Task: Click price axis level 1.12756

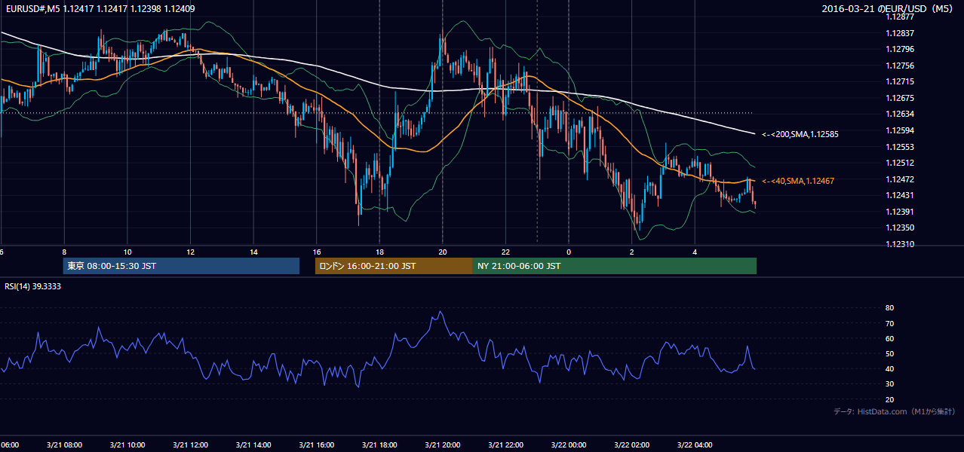Action: point(900,66)
